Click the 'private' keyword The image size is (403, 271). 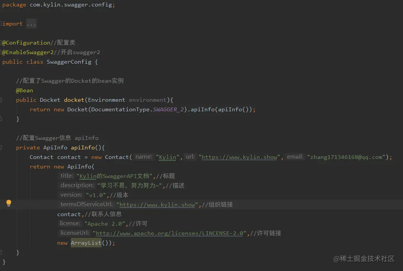coord(28,148)
